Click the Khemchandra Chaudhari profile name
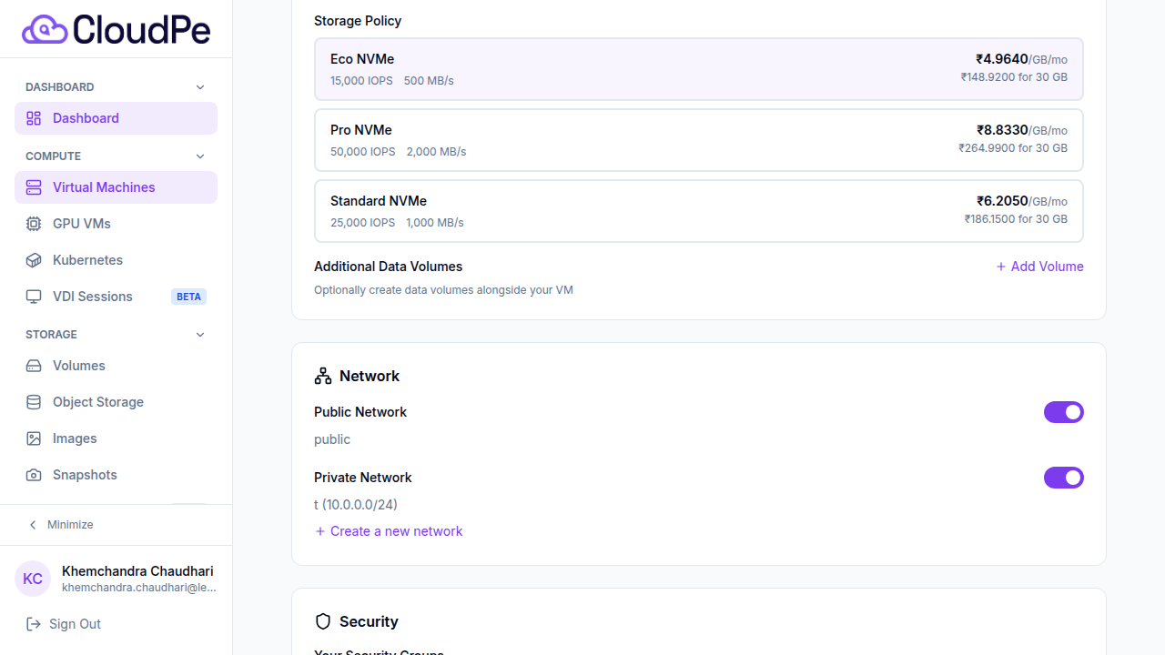Image resolution: width=1165 pixels, height=655 pixels. (x=137, y=571)
